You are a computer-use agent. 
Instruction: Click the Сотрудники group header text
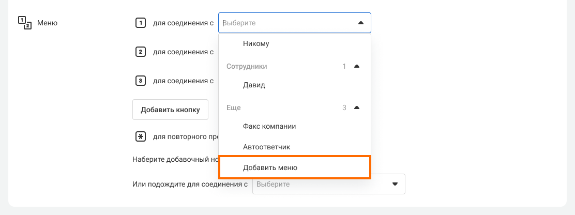coord(247,67)
